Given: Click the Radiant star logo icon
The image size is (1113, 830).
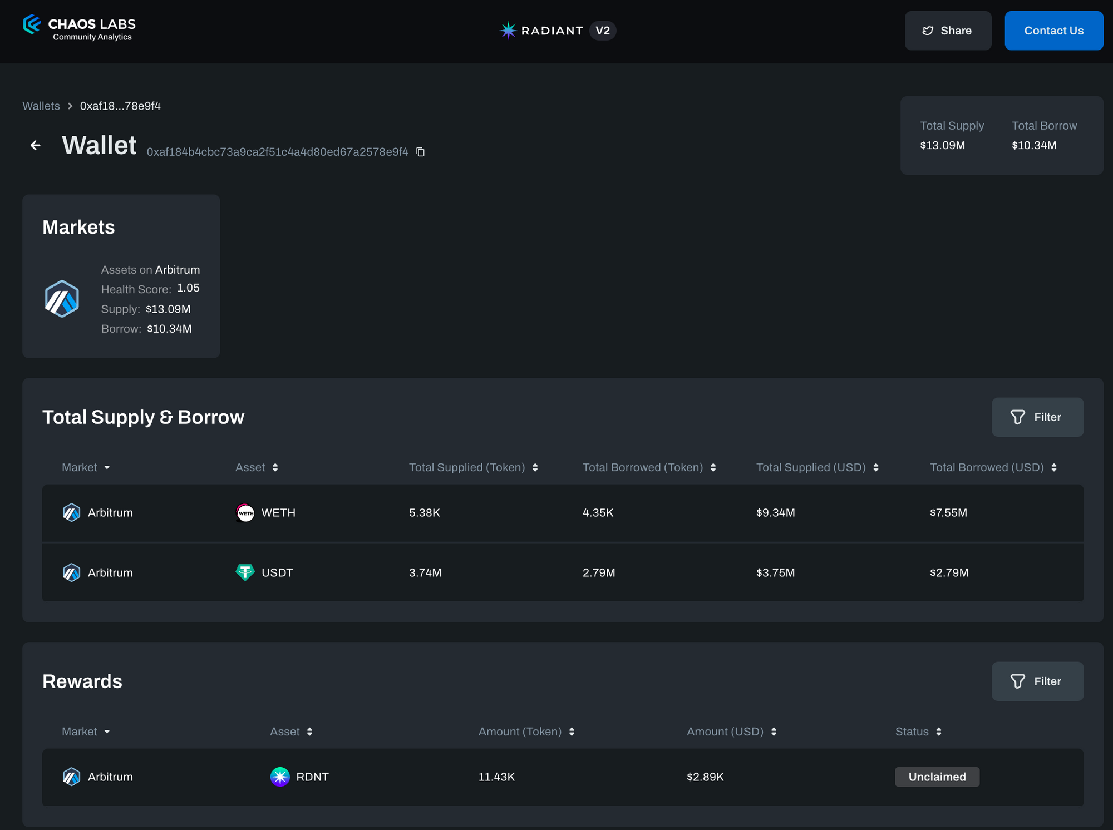Looking at the screenshot, I should pyautogui.click(x=508, y=31).
